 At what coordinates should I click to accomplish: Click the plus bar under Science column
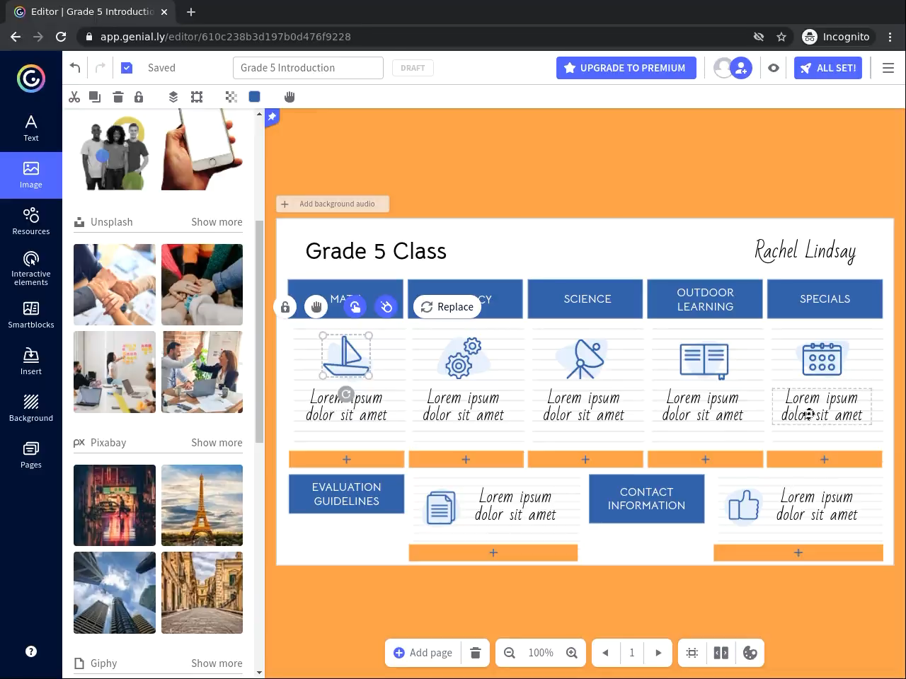click(x=585, y=460)
